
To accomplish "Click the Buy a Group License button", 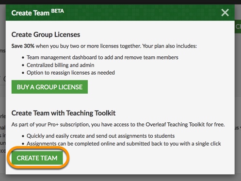I will point(49,87).
